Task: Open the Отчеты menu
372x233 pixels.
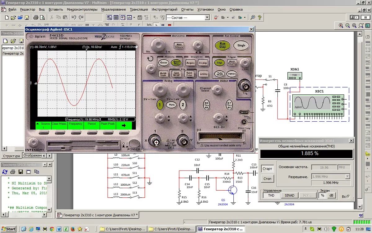Action: (187, 9)
